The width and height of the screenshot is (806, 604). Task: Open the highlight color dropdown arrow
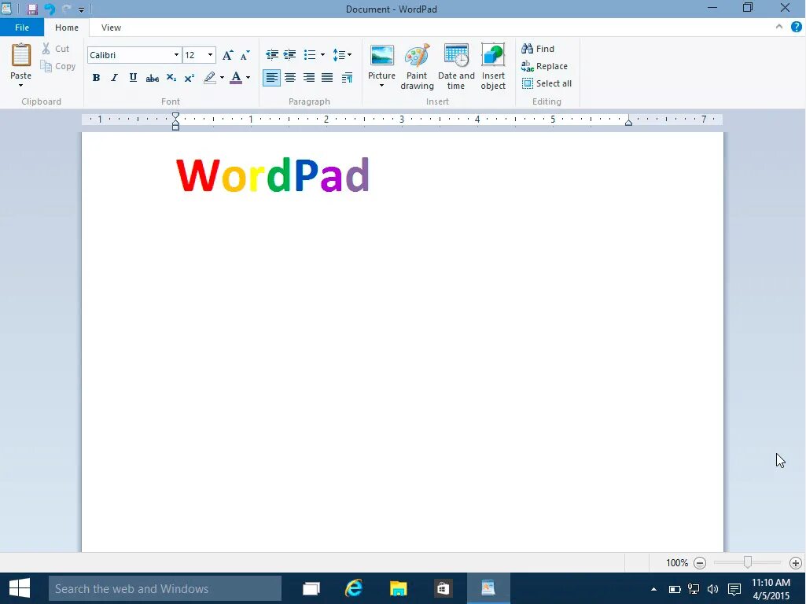(222, 78)
